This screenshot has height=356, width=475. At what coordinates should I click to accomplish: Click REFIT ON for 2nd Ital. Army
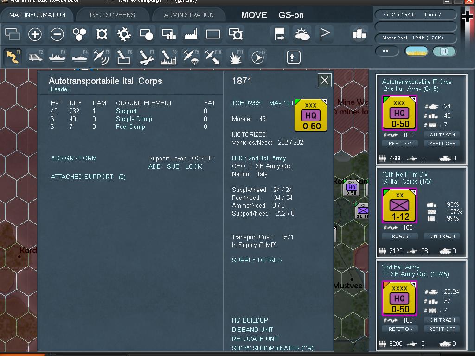(x=400, y=329)
